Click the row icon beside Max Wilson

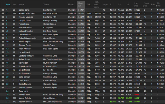(3, 63)
